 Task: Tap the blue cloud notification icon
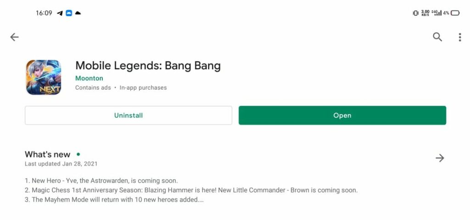coord(69,13)
